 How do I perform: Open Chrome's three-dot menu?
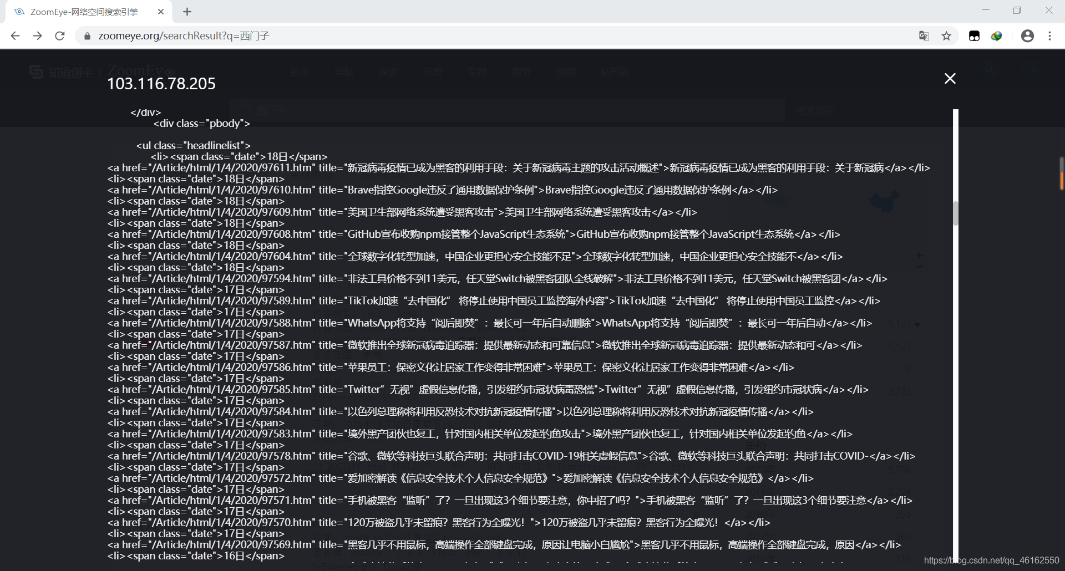click(x=1049, y=36)
